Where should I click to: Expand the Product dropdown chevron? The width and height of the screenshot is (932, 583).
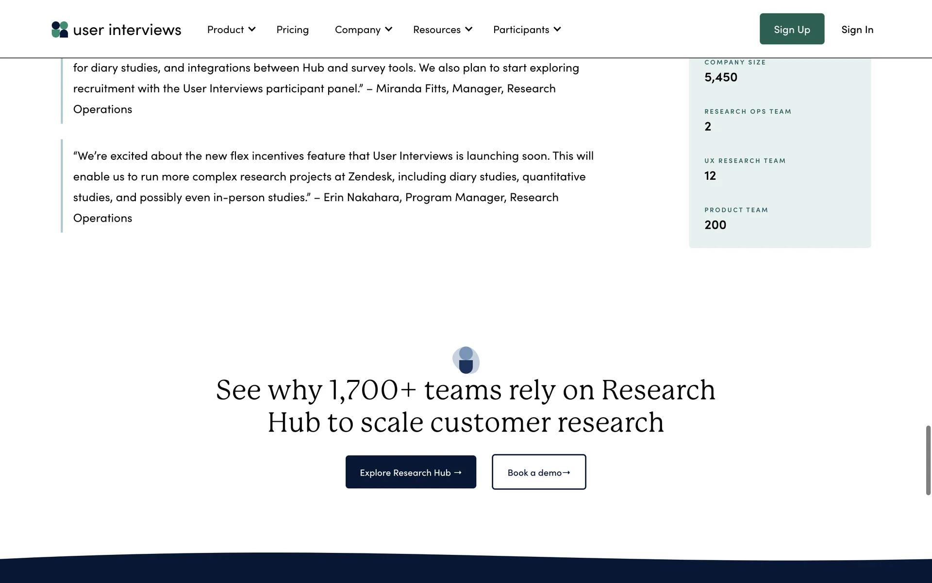tap(252, 29)
